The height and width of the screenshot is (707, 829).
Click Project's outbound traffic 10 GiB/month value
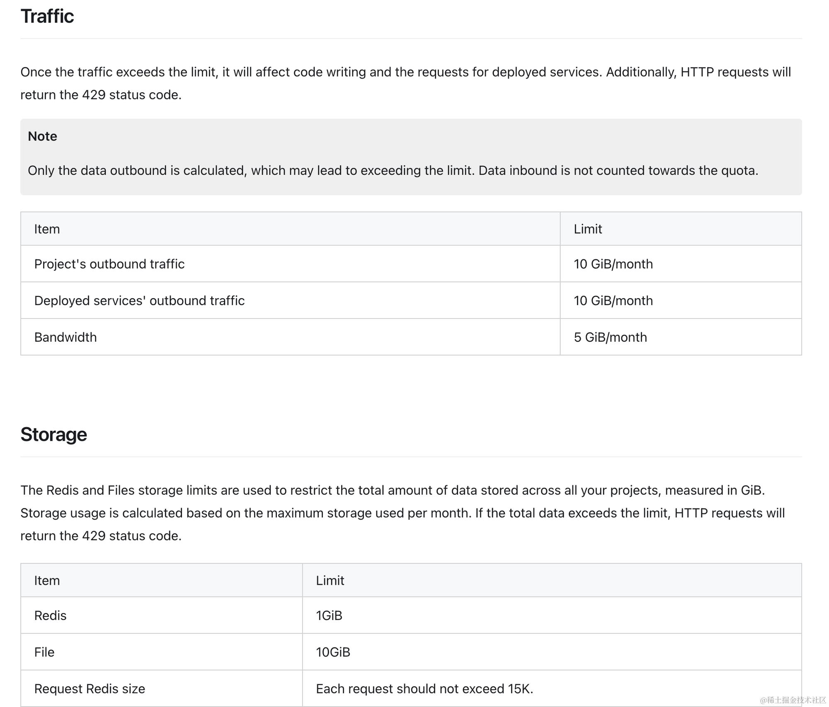[x=613, y=264]
